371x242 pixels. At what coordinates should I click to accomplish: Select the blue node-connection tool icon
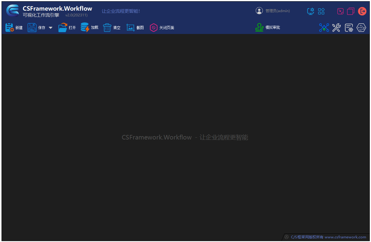click(x=324, y=27)
